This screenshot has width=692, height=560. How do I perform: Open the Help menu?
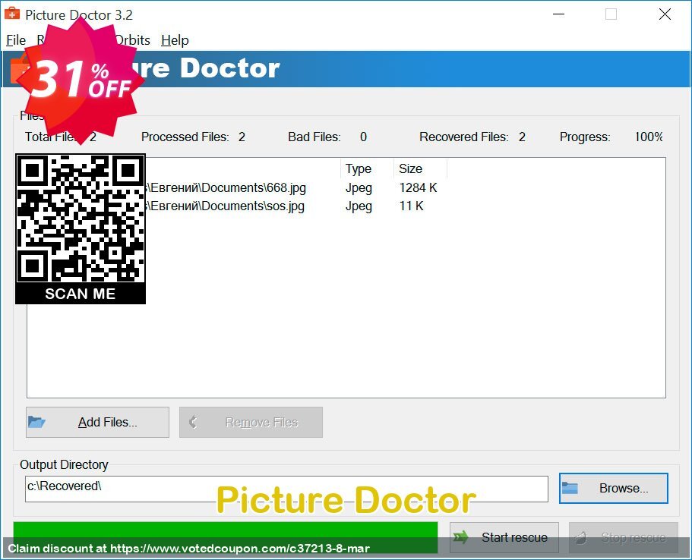click(175, 40)
